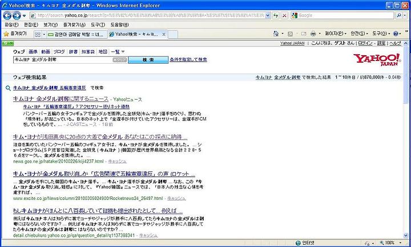Image resolution: width=411 pixels, height=247 pixels.
Task: Open キム・ヨナが浅田真央に20点の大差 result
Action: 100,137
